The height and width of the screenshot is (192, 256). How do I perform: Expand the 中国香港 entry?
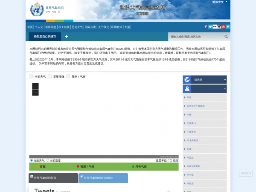[205, 132]
